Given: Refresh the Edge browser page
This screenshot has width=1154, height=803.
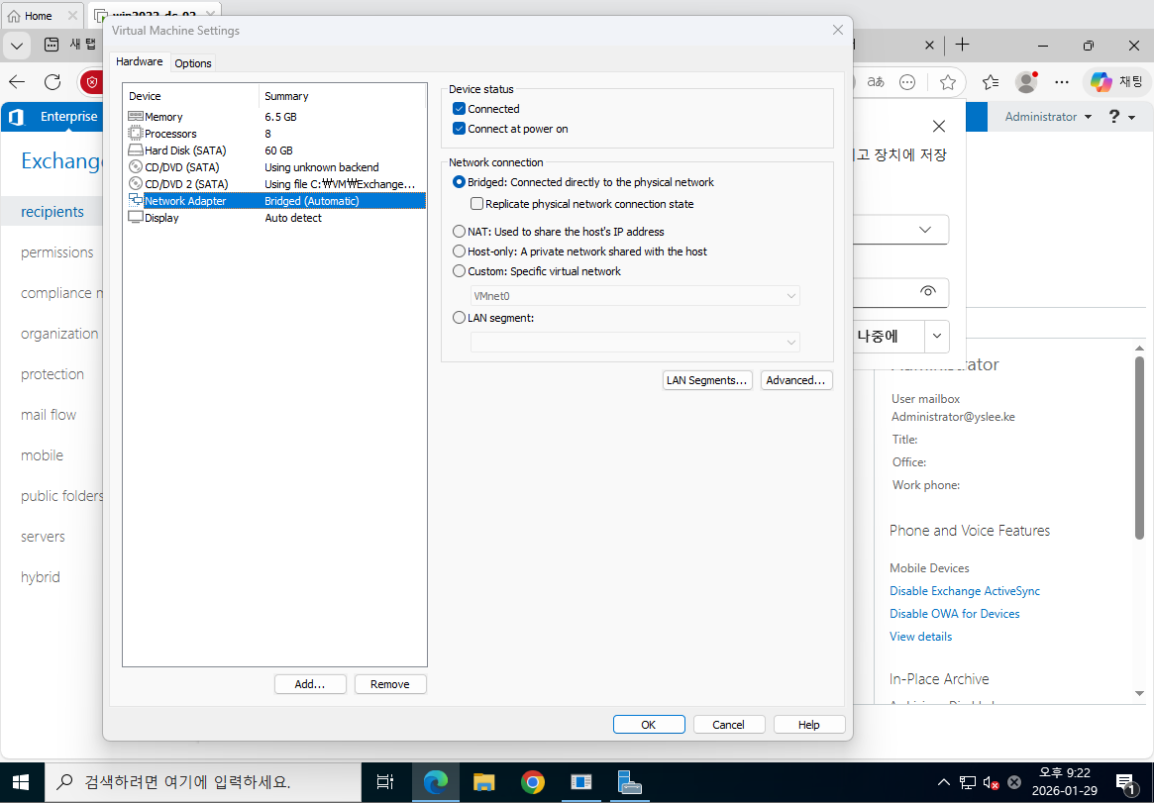Looking at the screenshot, I should coord(52,81).
